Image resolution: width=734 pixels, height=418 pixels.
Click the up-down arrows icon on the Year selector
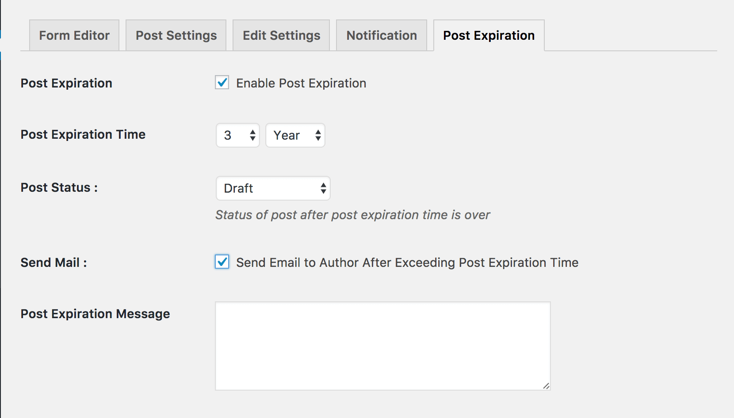[x=318, y=135]
